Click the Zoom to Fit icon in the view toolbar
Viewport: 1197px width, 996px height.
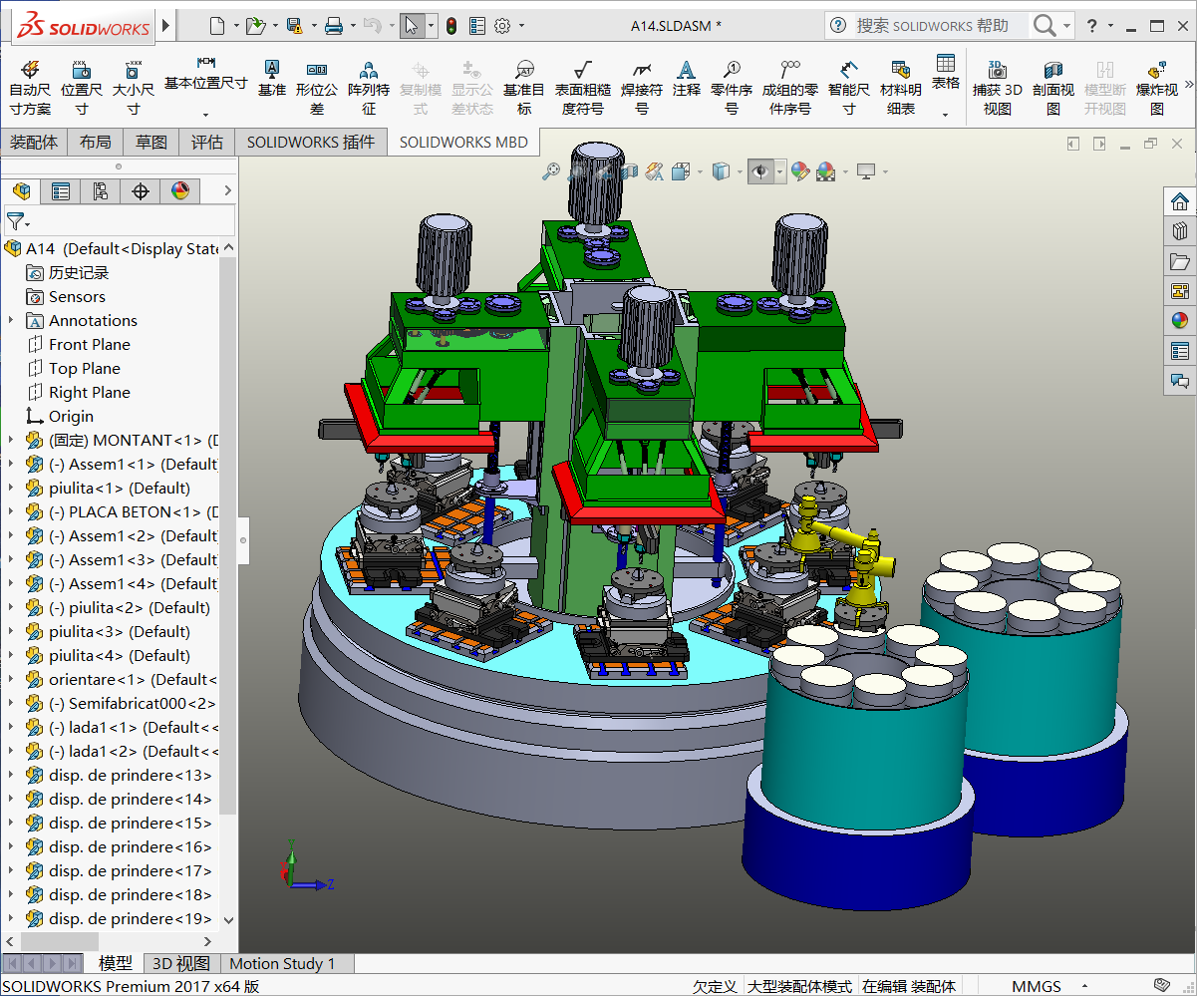click(551, 171)
